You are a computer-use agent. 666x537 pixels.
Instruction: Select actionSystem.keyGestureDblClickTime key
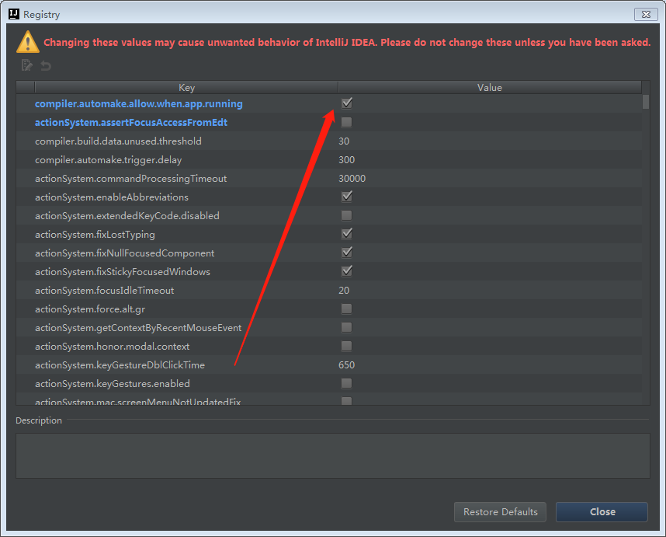click(x=120, y=365)
